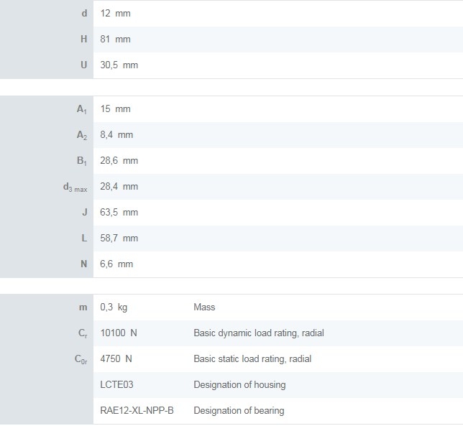Select the 28,6 mm value
Screen dimensions: 463x426
[119, 161]
